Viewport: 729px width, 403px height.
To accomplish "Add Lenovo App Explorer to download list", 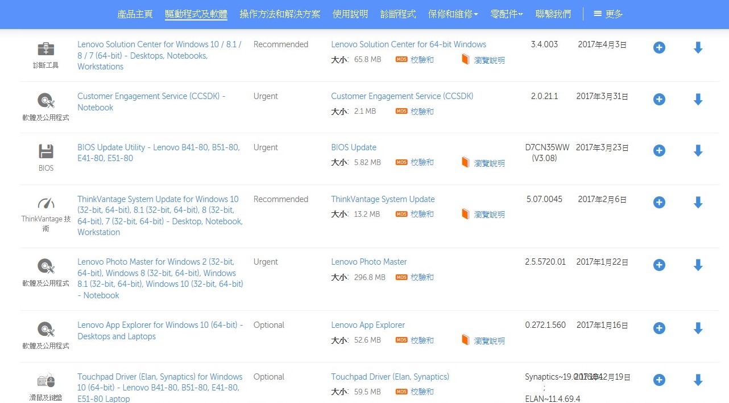I will [x=659, y=328].
